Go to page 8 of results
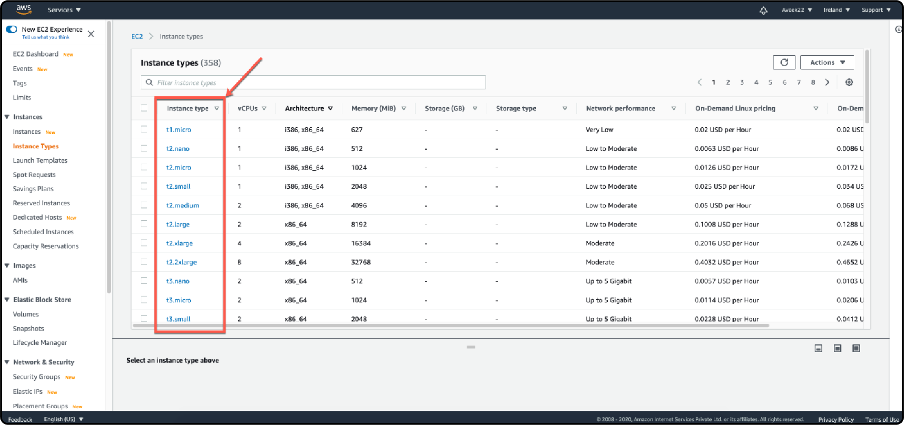 (813, 82)
